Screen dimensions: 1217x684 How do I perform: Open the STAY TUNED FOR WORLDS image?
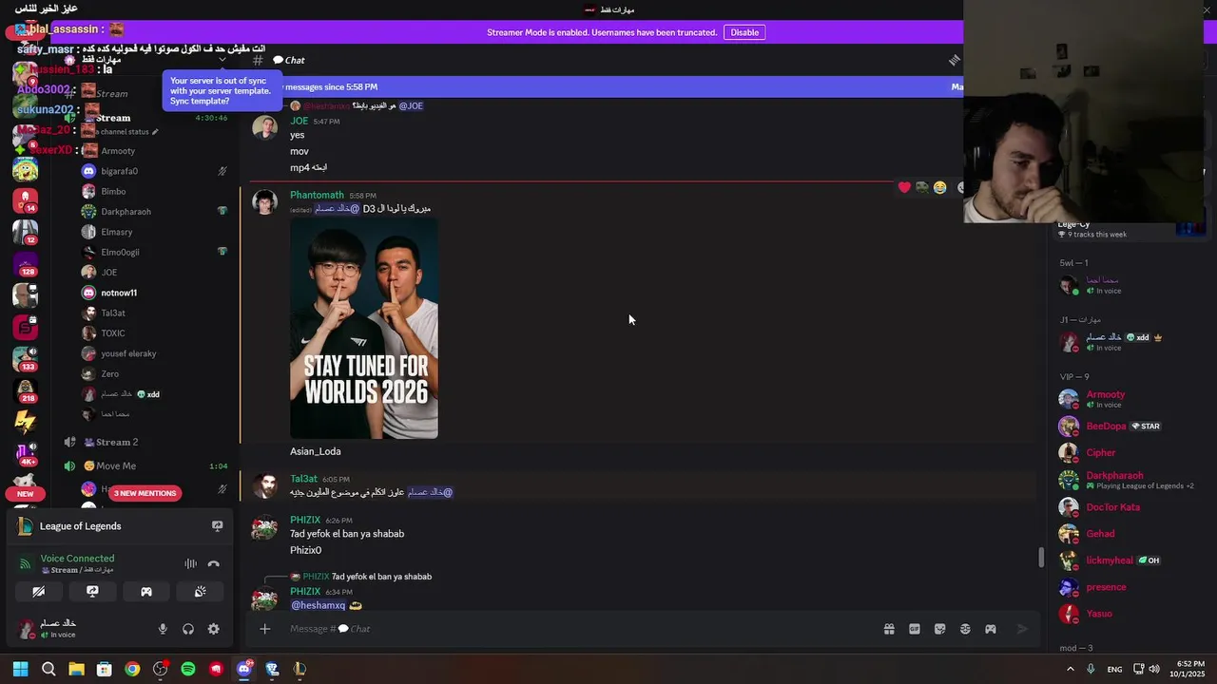[364, 329]
